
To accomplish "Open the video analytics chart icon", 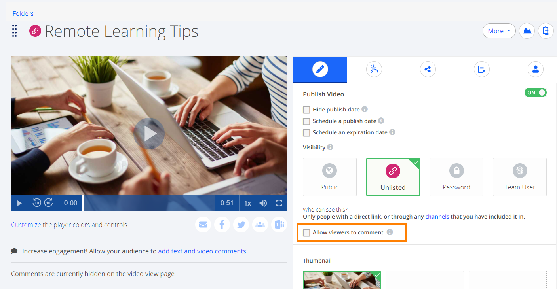I will pyautogui.click(x=527, y=31).
